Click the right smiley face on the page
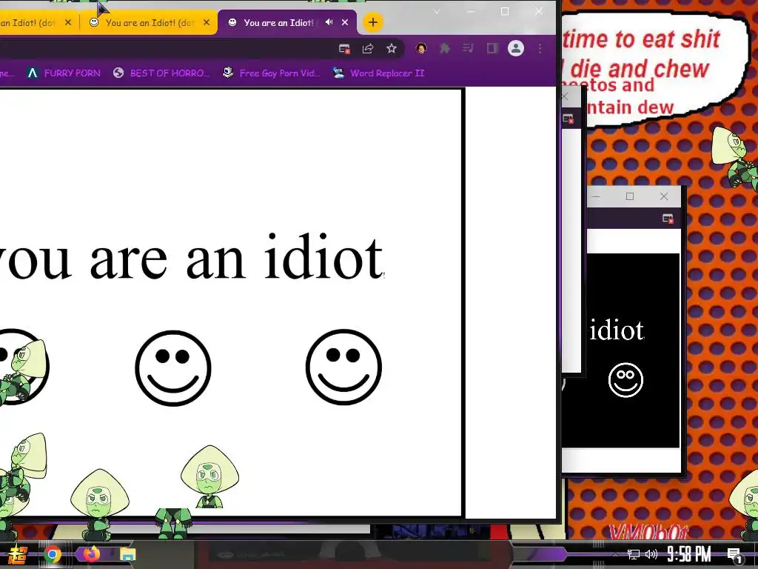This screenshot has height=569, width=758. (343, 367)
